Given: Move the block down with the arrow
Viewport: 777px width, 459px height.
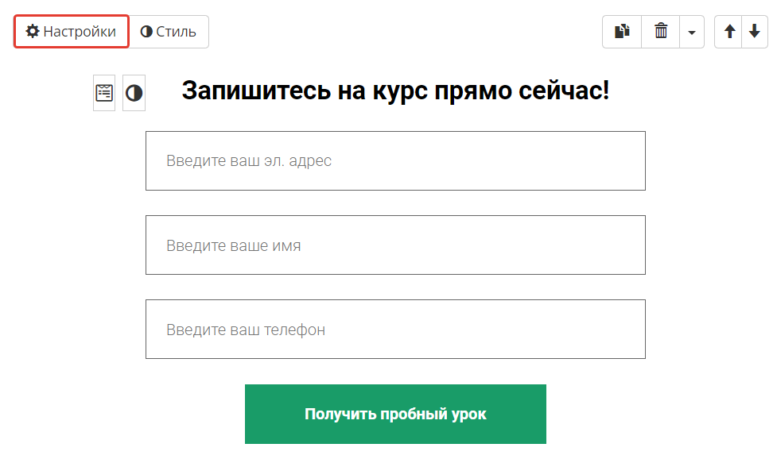Looking at the screenshot, I should (754, 32).
